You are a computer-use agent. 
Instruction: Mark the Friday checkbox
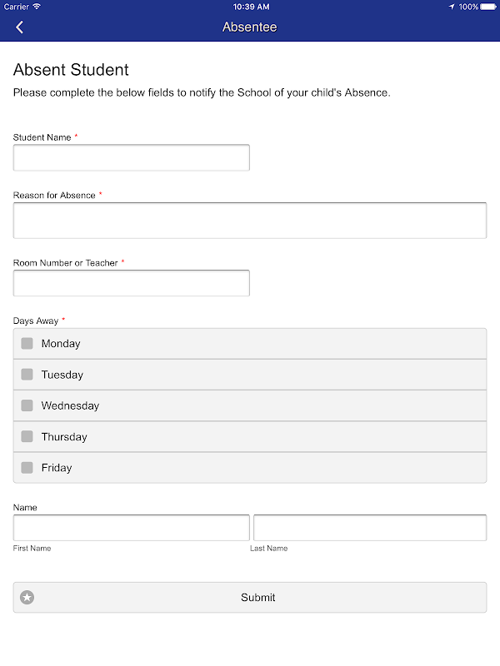(x=27, y=468)
